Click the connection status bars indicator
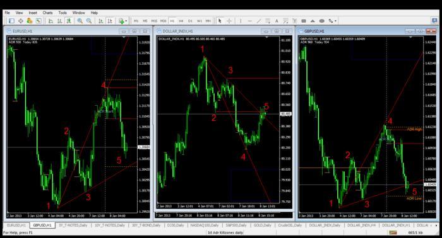Image resolution: width=442 pixels, height=238 pixels. [393, 232]
